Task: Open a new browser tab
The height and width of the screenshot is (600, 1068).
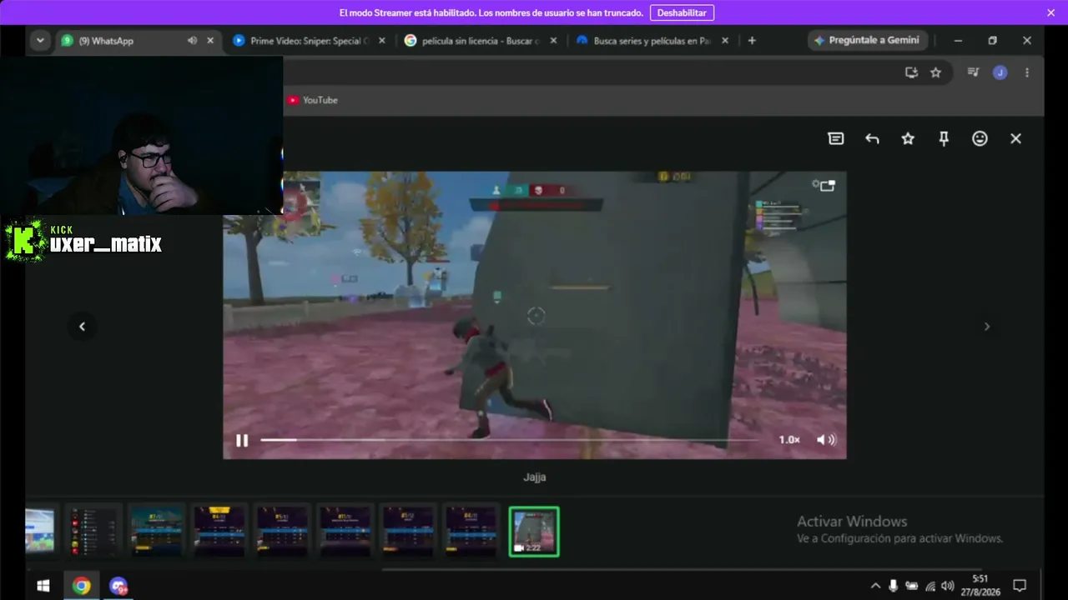Action: point(752,41)
